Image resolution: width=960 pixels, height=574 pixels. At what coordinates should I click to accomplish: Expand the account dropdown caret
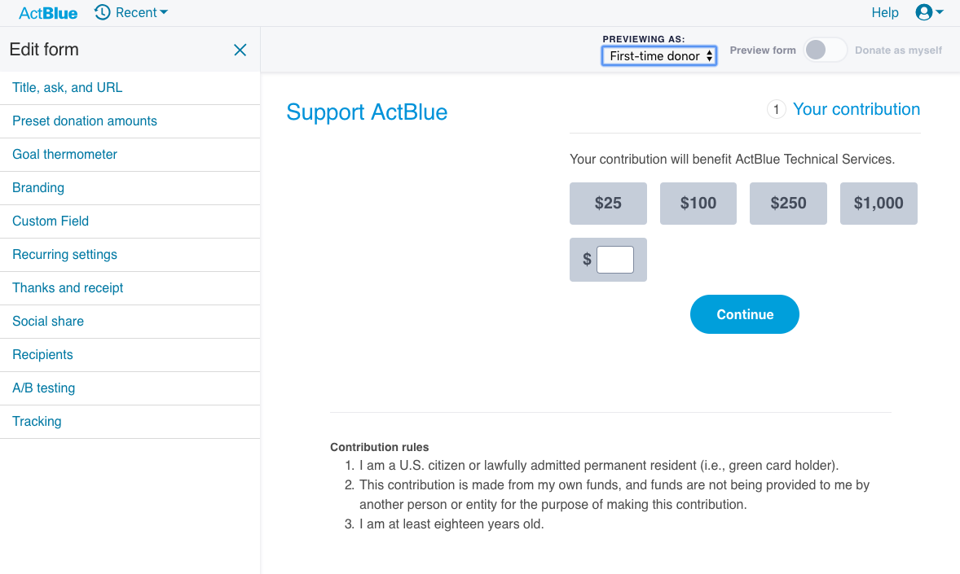tap(939, 12)
